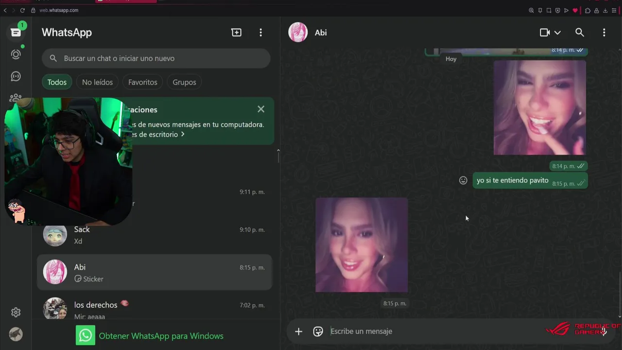Select the No leídos chat filter
This screenshot has width=622, height=350.
tap(97, 82)
